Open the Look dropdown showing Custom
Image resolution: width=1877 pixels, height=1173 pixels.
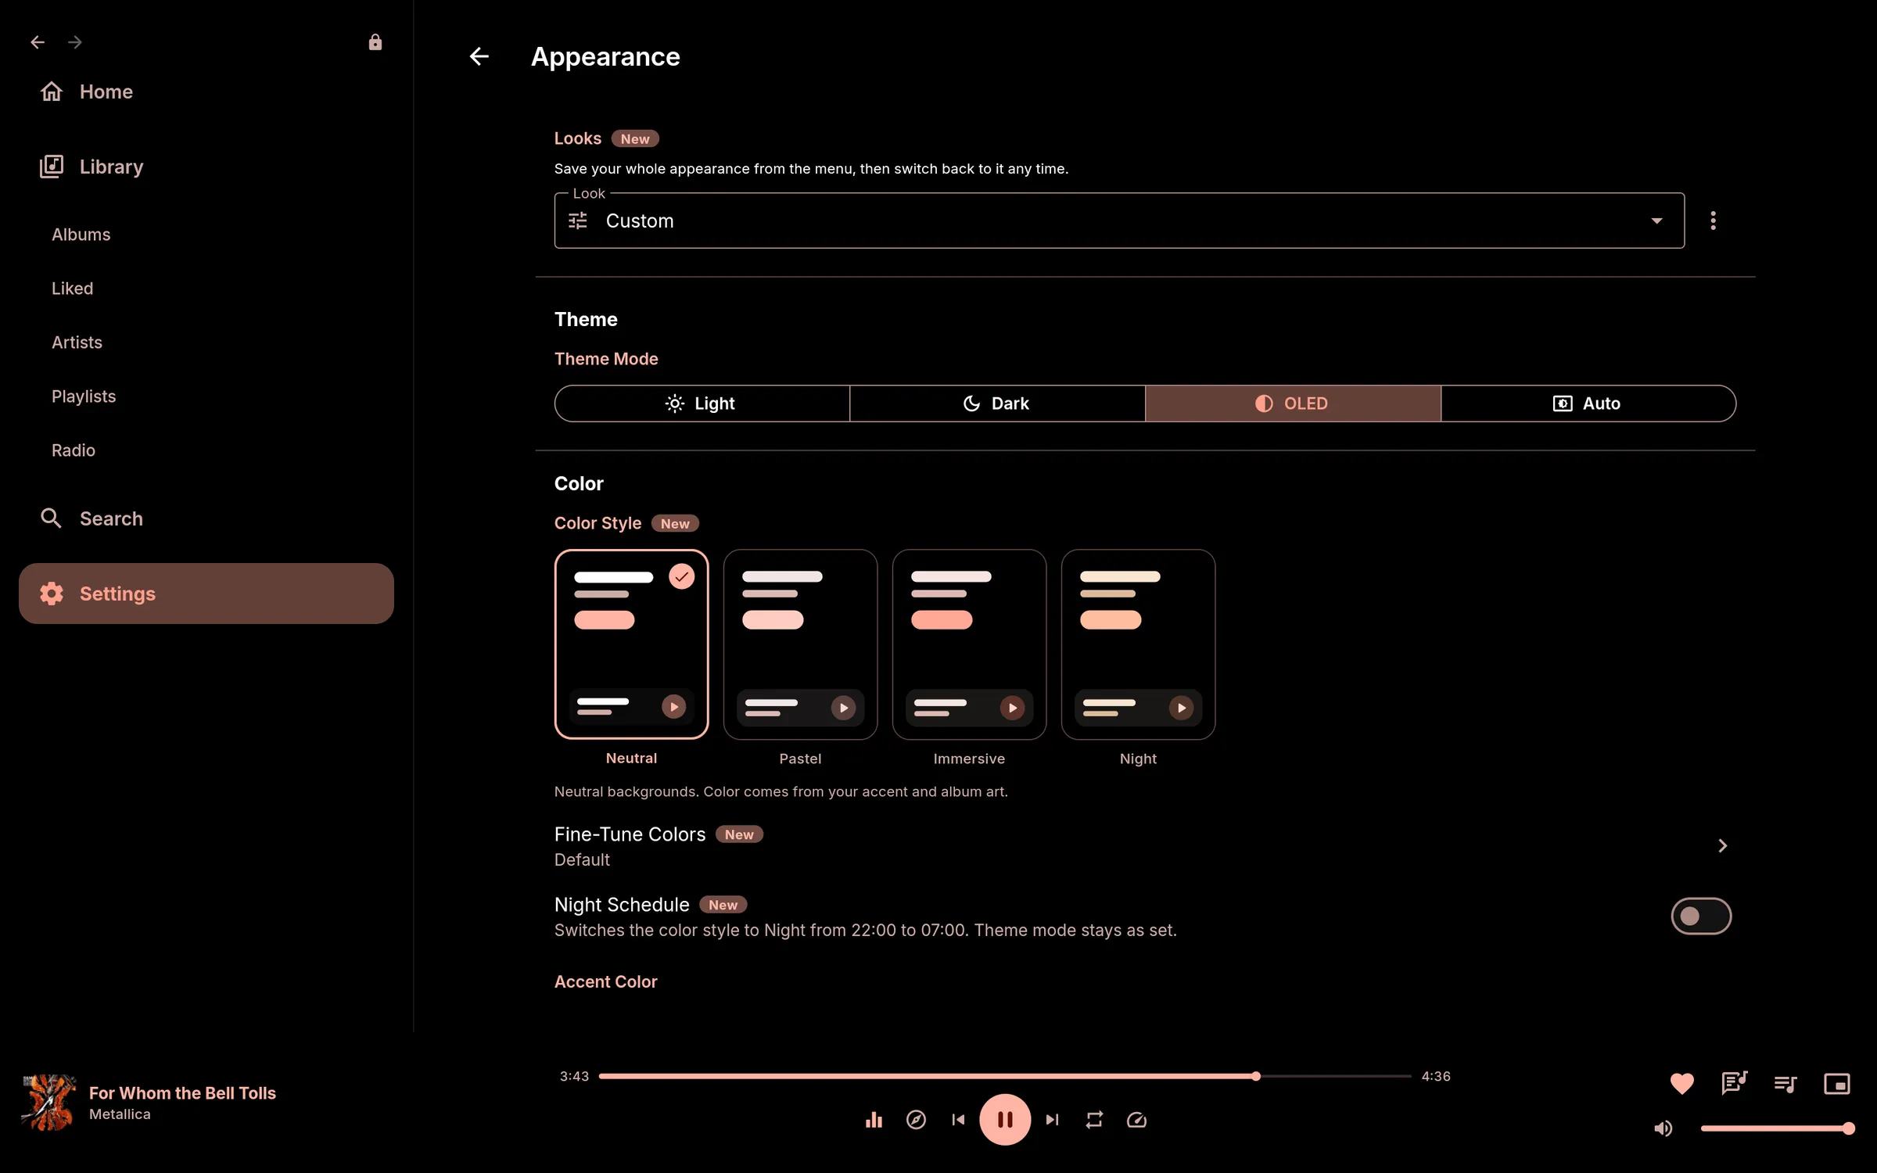coord(1119,221)
